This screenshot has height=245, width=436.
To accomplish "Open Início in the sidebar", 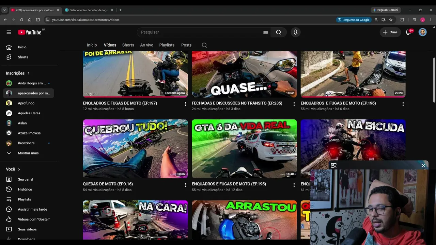I will coord(29,47).
